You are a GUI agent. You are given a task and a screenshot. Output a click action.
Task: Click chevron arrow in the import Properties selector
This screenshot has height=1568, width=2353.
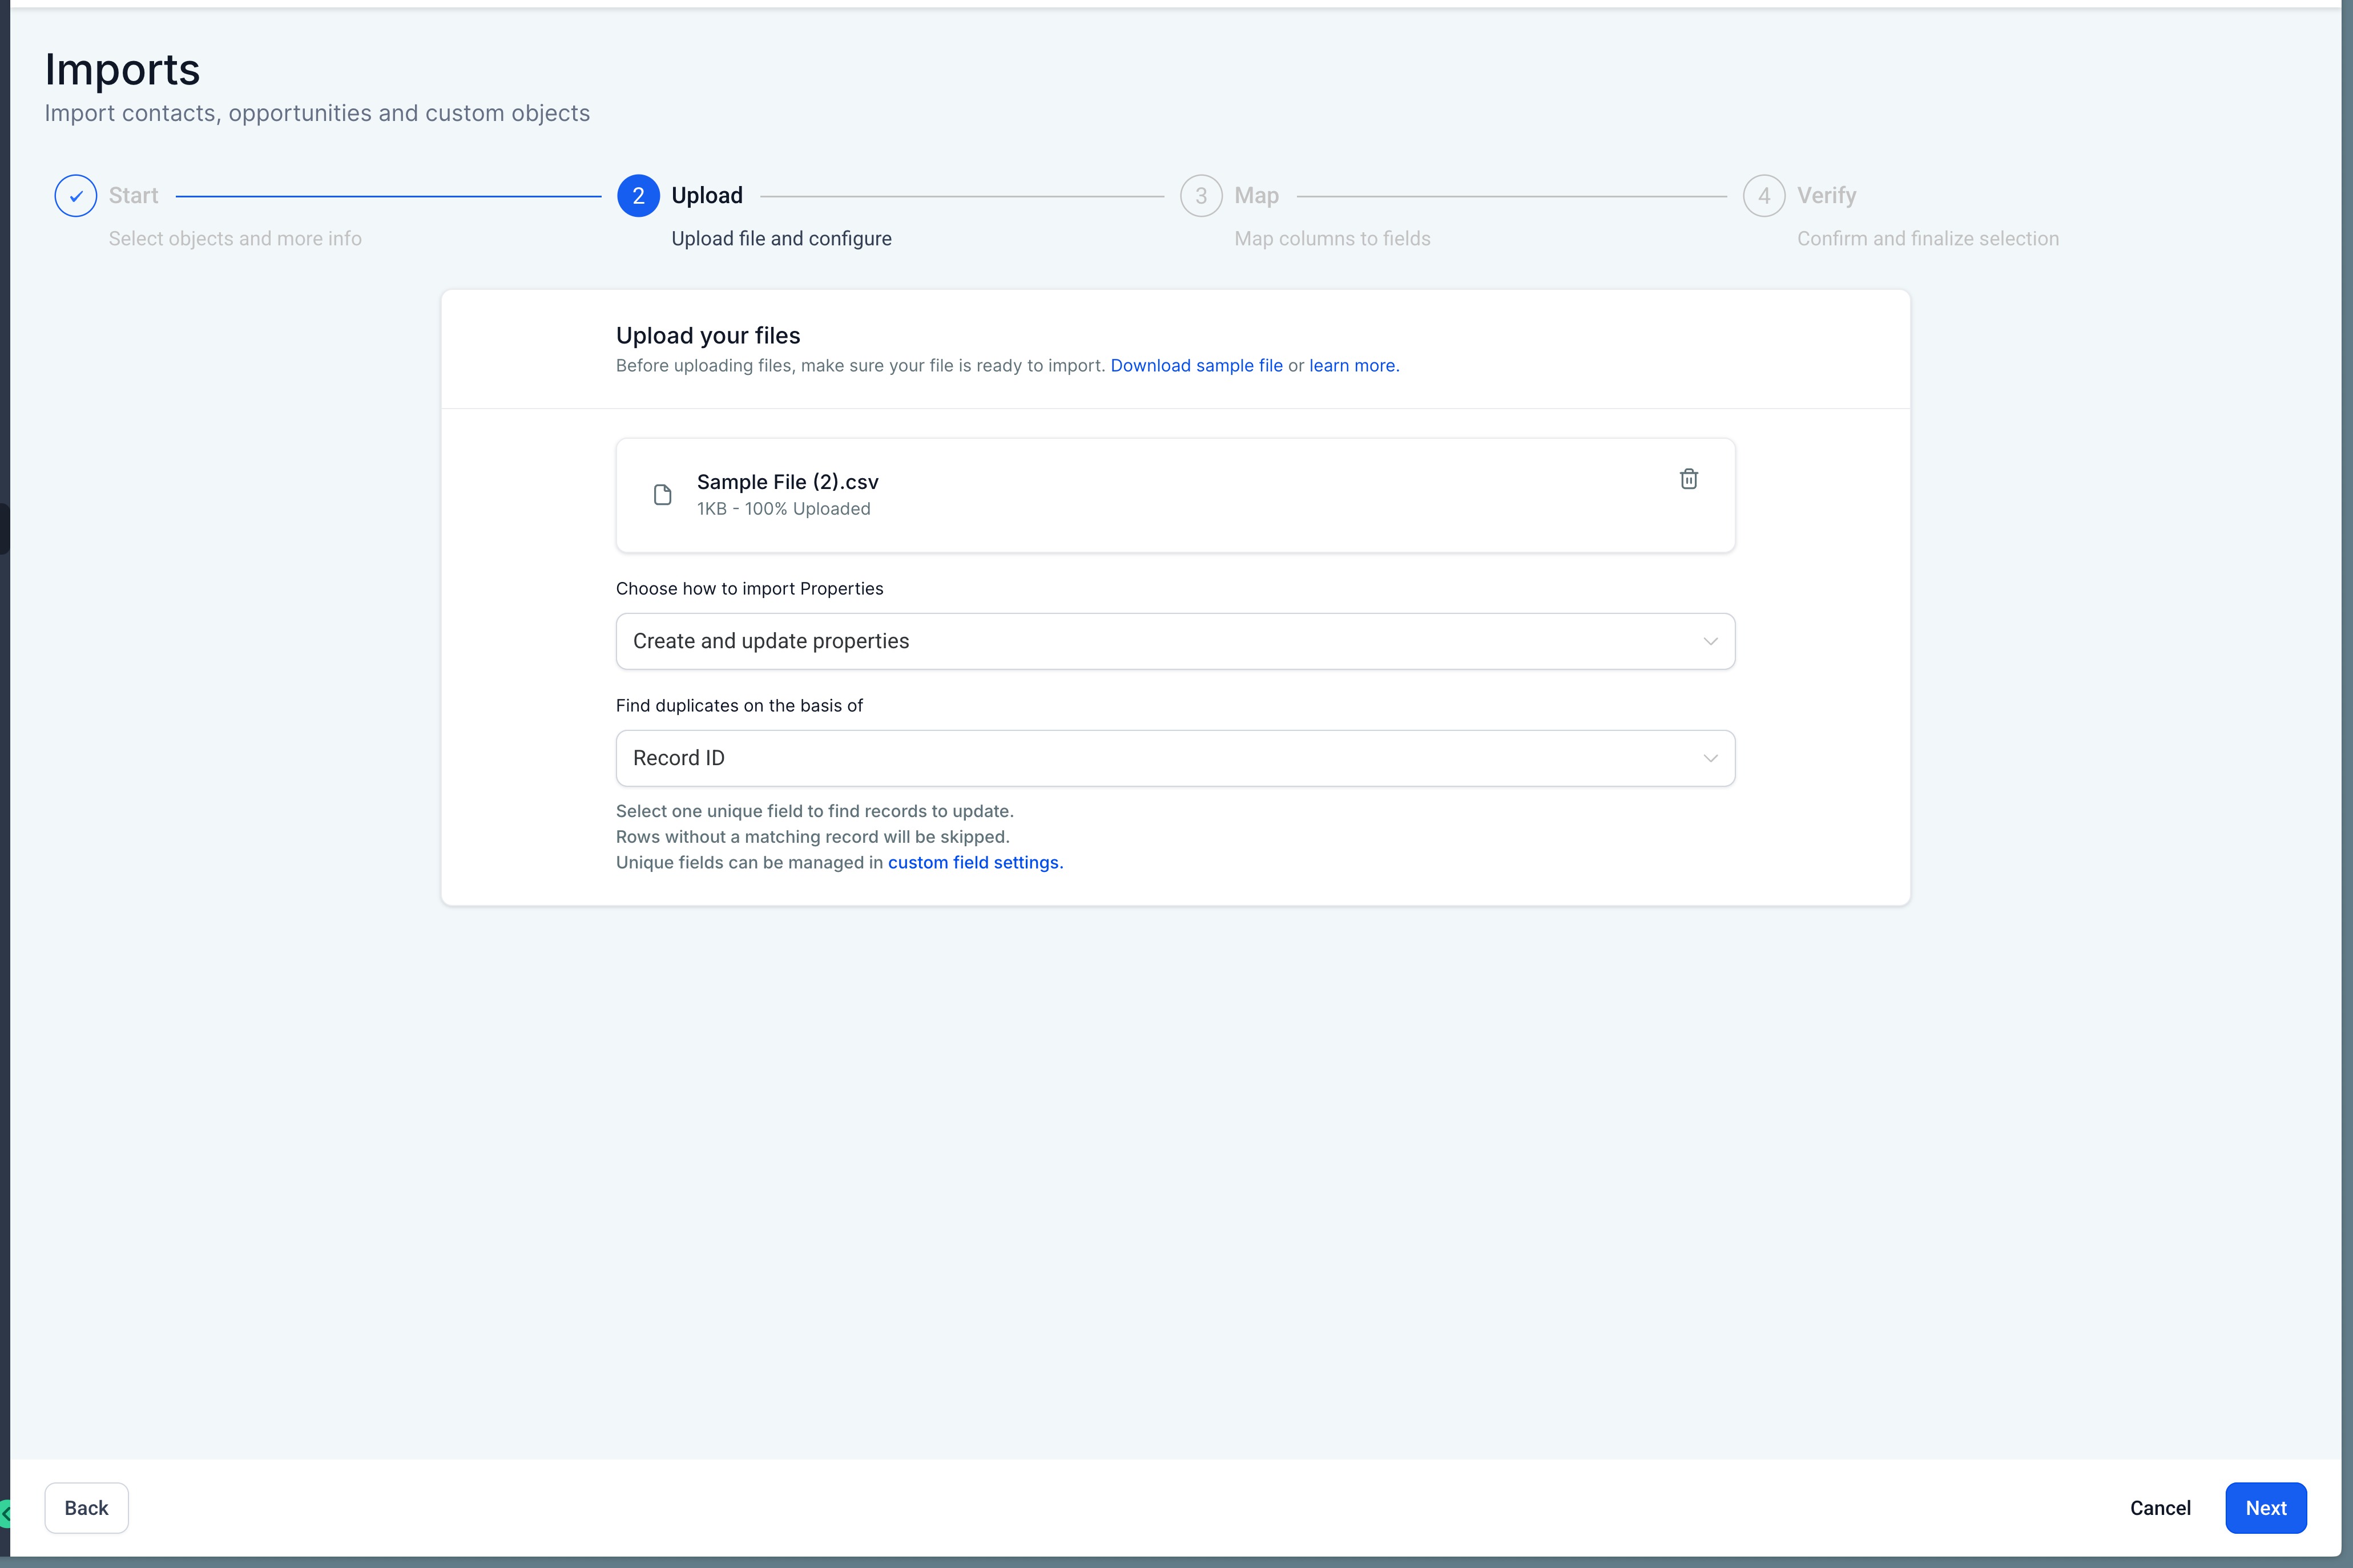[x=1711, y=641]
